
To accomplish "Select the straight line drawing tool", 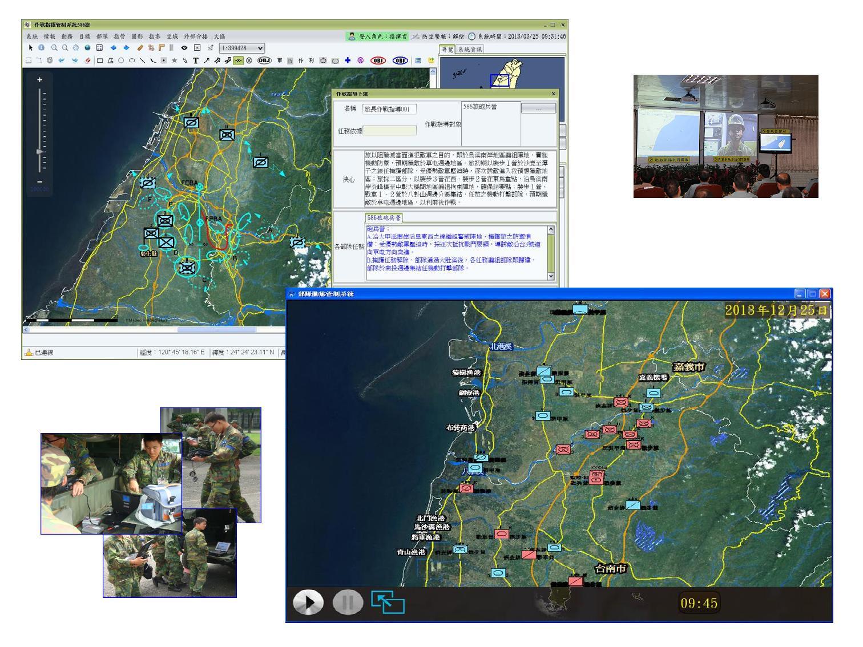I will pyautogui.click(x=142, y=60).
